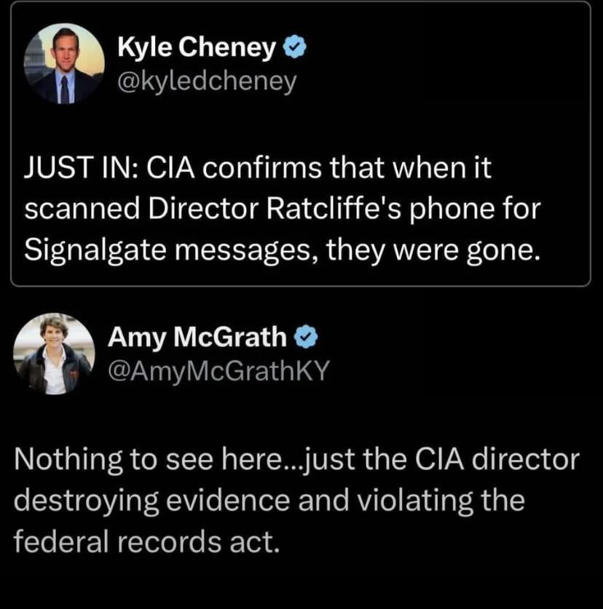This screenshot has width=603, height=609.
Task: Click the word "violating" in the reply
Action: 420,502
